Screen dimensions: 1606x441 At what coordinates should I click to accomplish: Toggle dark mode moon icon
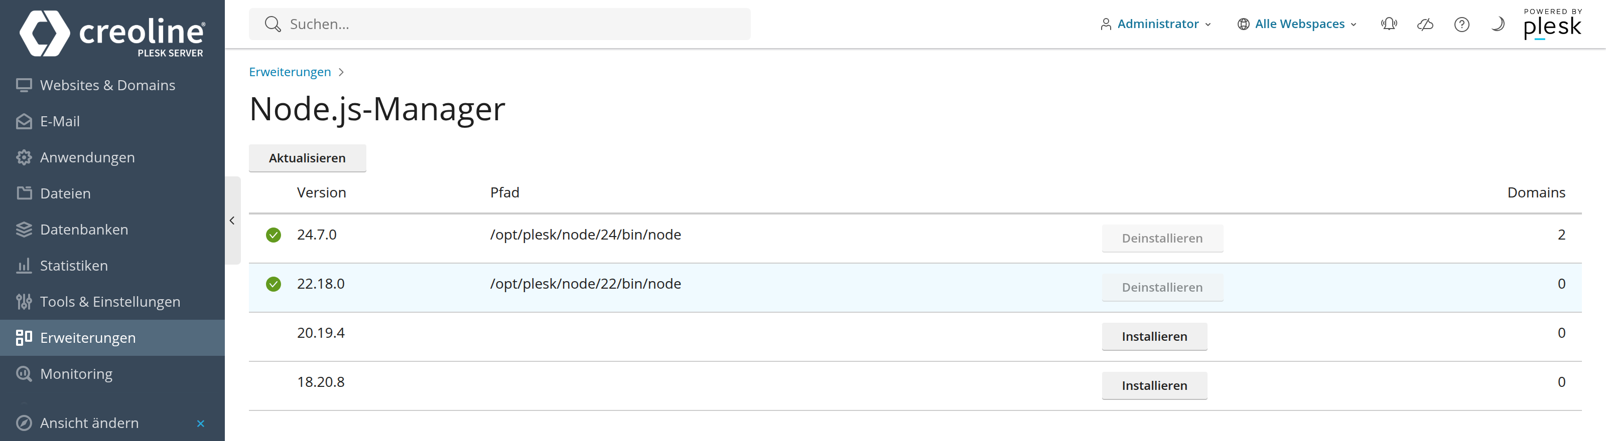1498,24
